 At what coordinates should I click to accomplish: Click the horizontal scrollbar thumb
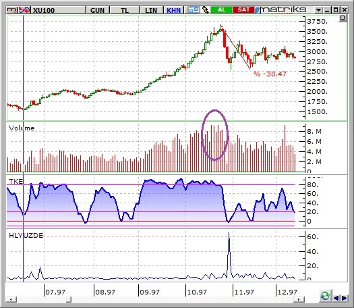tap(69, 299)
